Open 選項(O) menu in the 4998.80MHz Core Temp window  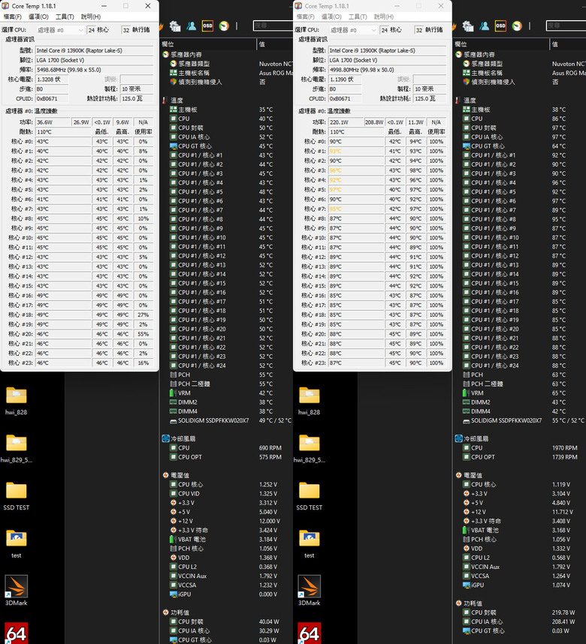point(331,17)
